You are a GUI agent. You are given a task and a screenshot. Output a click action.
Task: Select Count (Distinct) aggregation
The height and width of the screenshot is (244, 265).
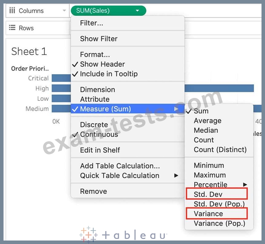click(x=220, y=150)
